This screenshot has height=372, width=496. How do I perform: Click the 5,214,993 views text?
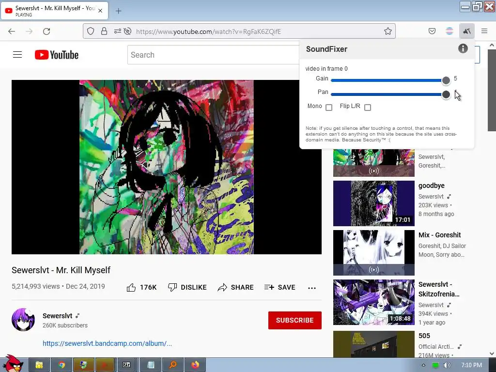point(36,286)
